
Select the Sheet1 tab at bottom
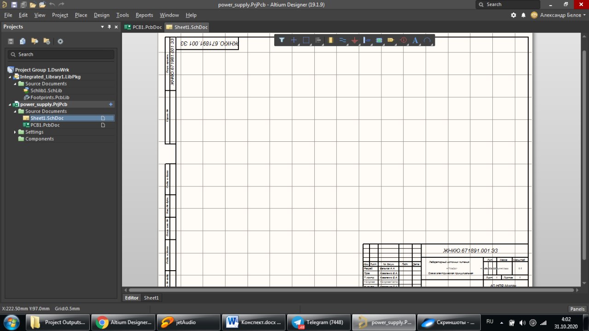[151, 298]
